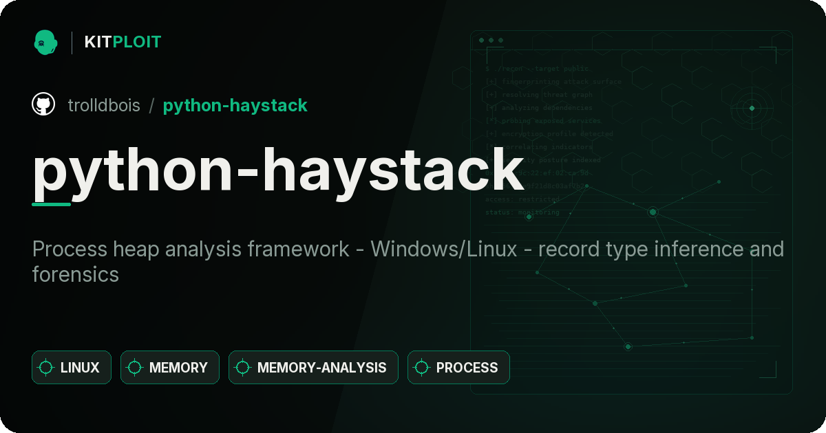Image resolution: width=826 pixels, height=433 pixels.
Task: Click 'access: restricted' terminal line
Action: 522,199
